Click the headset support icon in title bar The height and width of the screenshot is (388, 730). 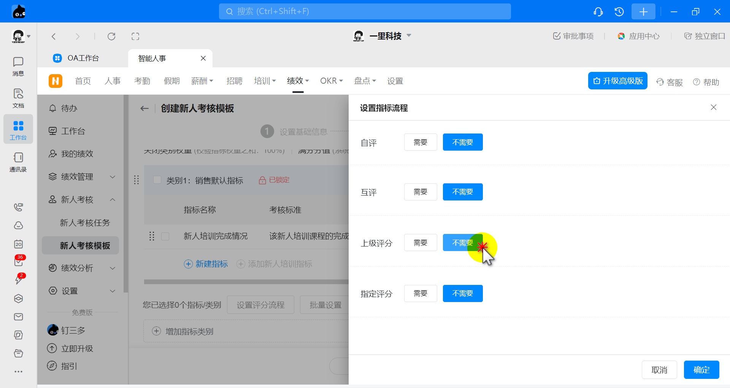pos(598,12)
